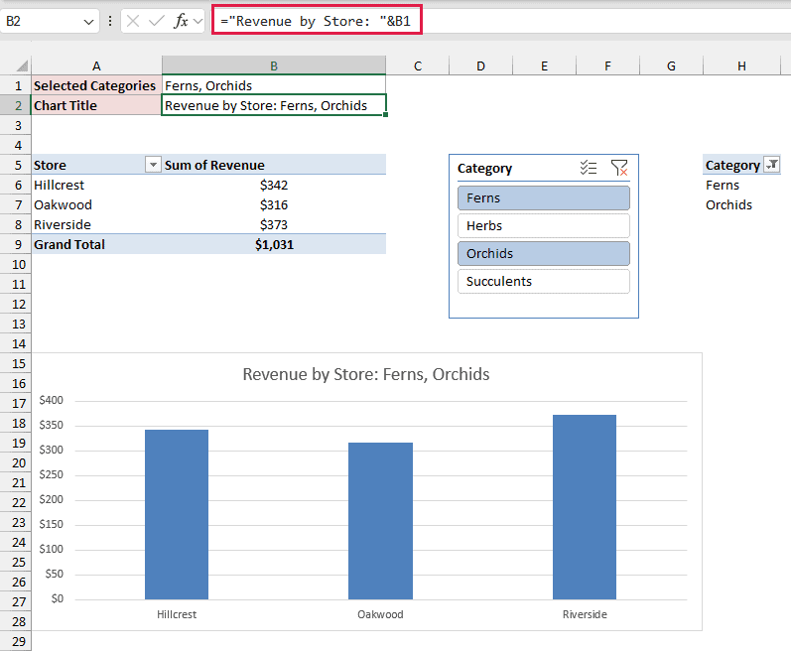Select the Ferns slicer button
791x651 pixels.
(544, 197)
